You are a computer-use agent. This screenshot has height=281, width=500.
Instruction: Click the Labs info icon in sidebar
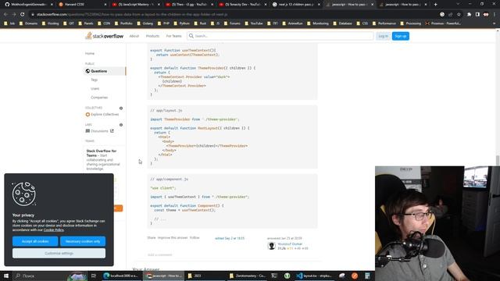pyautogui.click(x=121, y=125)
